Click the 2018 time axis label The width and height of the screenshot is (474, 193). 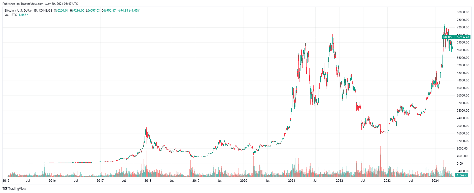(148, 181)
